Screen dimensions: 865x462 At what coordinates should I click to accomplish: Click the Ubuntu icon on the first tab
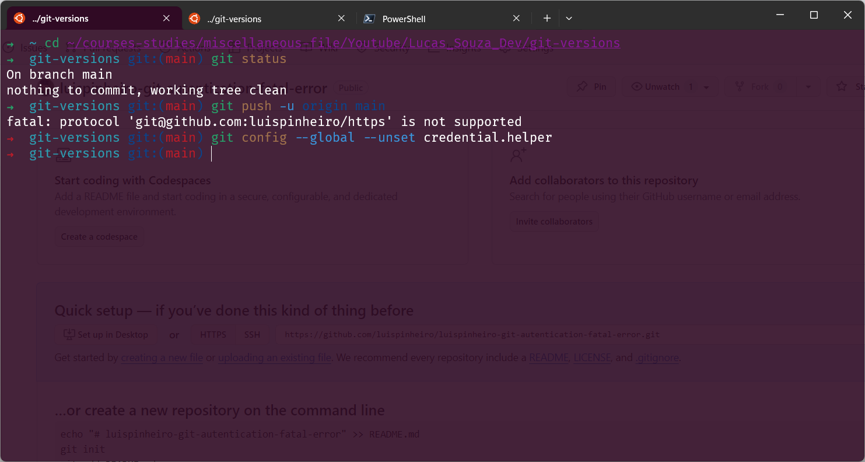click(x=19, y=18)
